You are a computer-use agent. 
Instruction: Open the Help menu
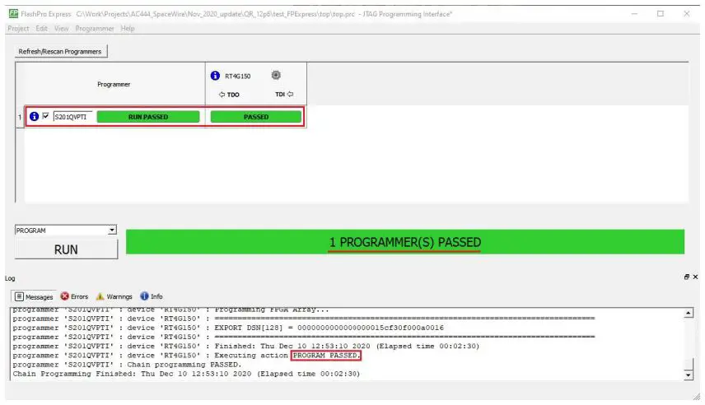click(x=127, y=28)
